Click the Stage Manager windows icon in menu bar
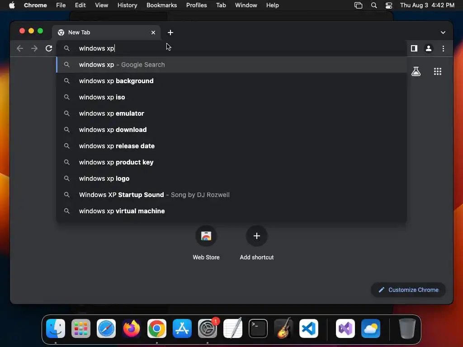Viewport: 463px width, 347px height. 358,5
